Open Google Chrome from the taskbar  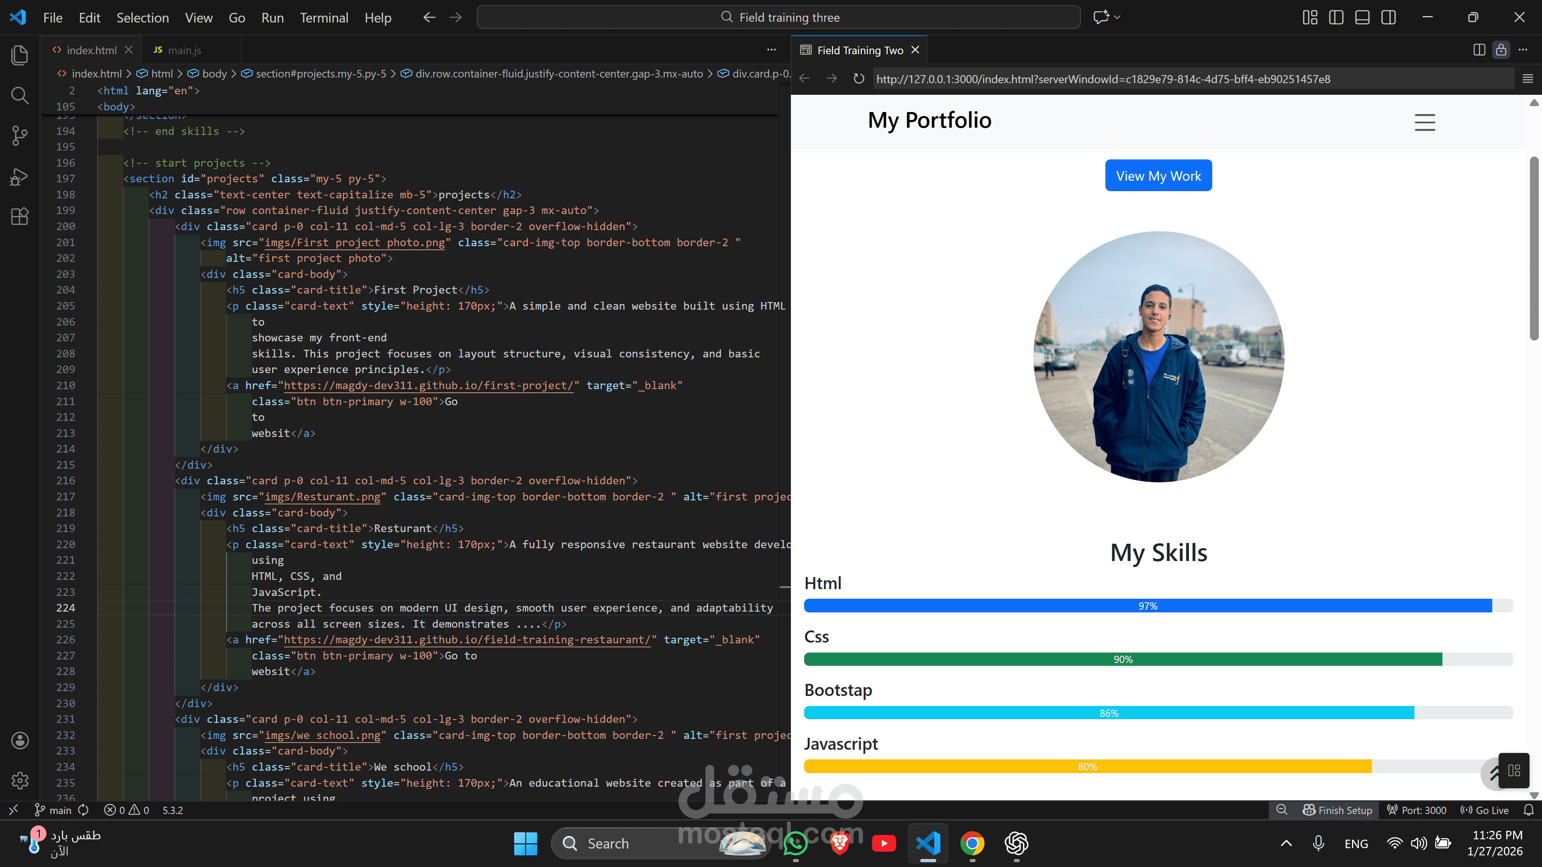click(x=972, y=843)
